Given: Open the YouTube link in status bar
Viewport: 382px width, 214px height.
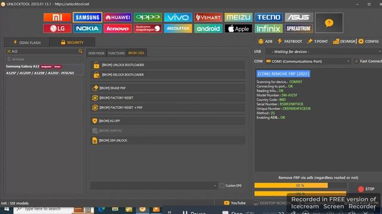Looking at the screenshot, I should point(235,203).
